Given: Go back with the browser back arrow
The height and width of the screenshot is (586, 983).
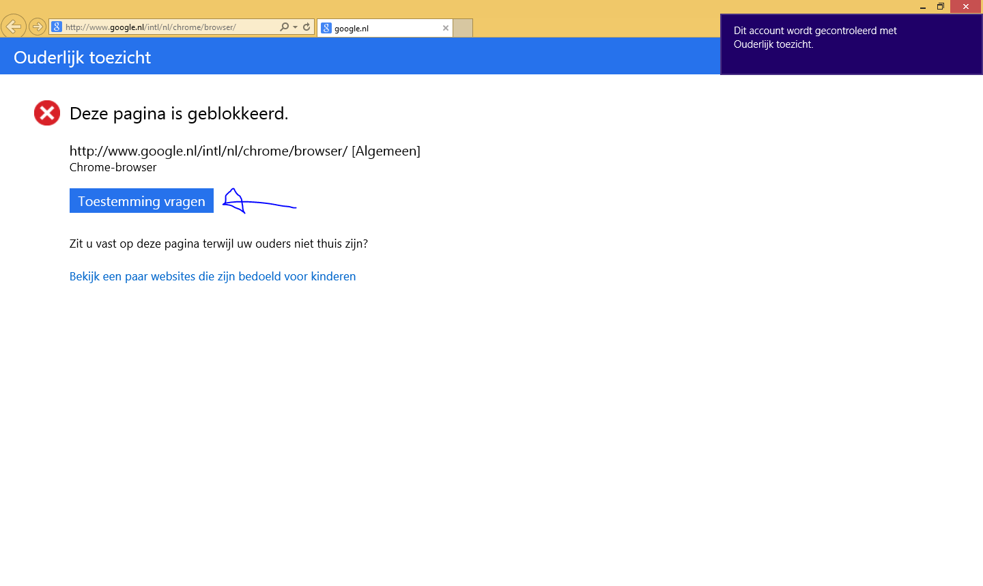Looking at the screenshot, I should (13, 27).
